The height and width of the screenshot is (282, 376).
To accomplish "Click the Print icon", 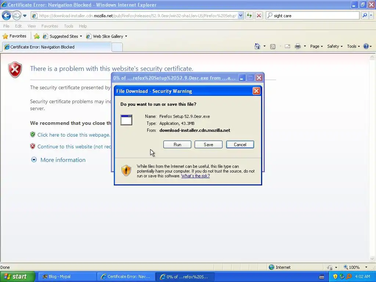I will pos(297,46).
